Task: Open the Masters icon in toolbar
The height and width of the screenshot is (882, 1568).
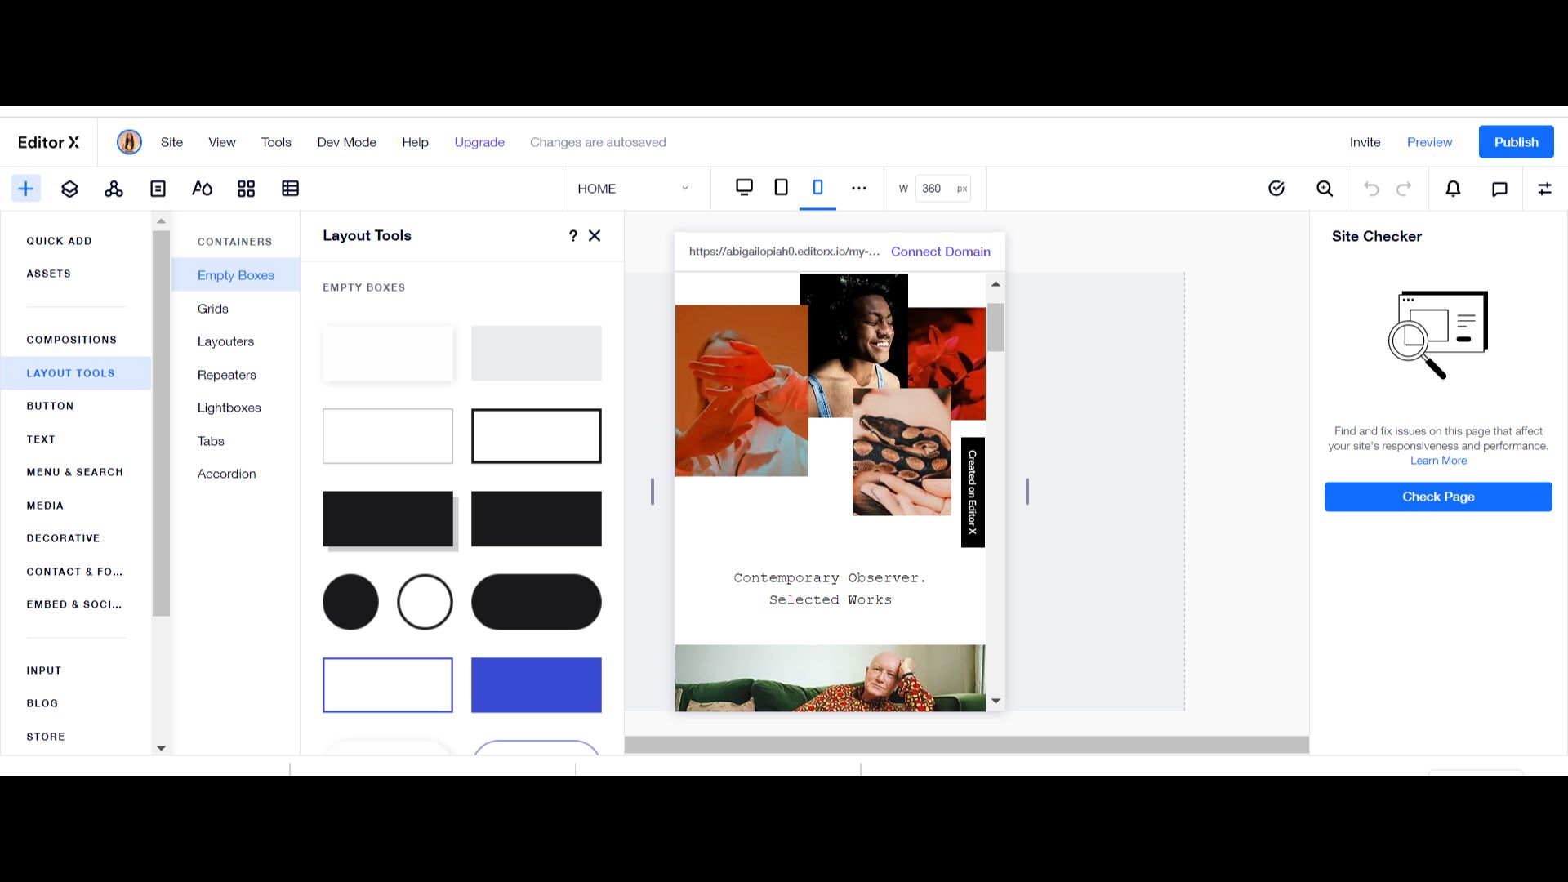Action: pos(114,189)
